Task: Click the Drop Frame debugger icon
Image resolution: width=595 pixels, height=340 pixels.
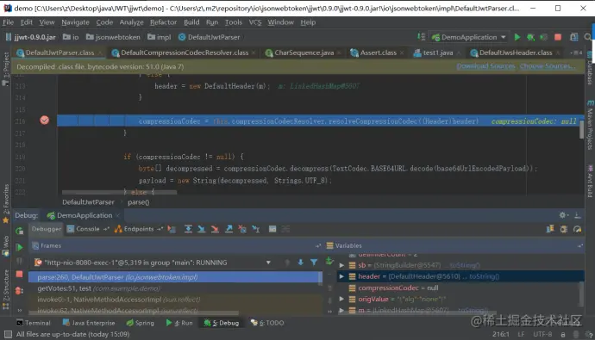Action: point(242,229)
